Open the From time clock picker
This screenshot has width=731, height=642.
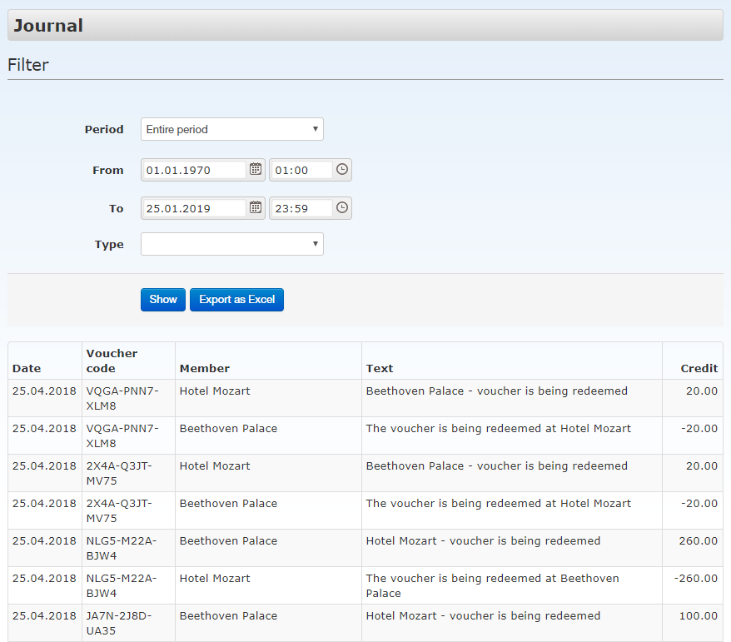(x=341, y=169)
